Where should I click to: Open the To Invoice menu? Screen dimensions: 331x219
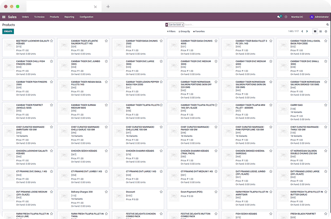point(39,17)
